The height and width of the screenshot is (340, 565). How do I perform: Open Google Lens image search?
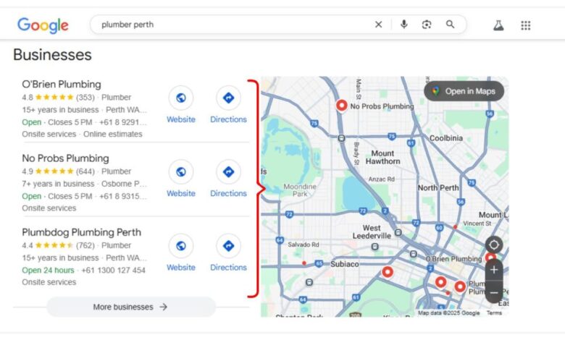tap(427, 25)
